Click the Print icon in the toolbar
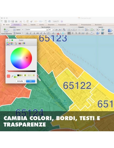This screenshot has width=114, height=148. 16,22
